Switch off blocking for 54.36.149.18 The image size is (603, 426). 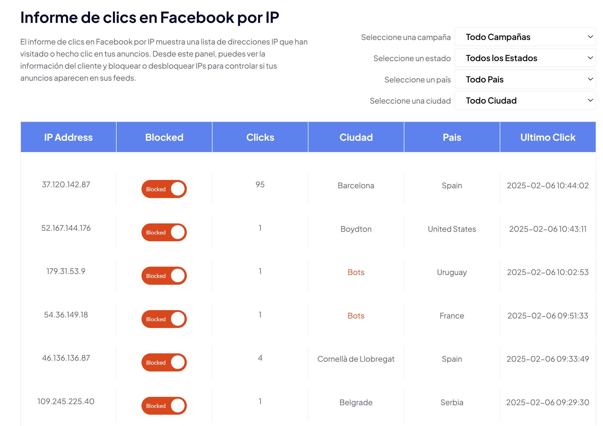pos(164,319)
